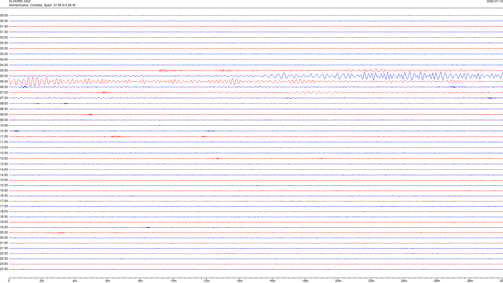Click the 18m axis tick label
The height and width of the screenshot is (283, 503).
[x=305, y=281]
